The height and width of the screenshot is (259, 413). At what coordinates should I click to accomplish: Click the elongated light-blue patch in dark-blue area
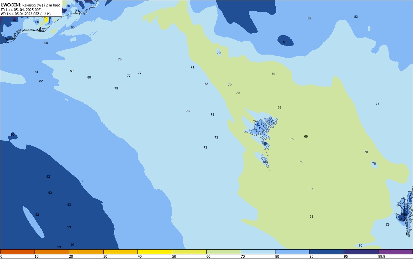[33, 222]
